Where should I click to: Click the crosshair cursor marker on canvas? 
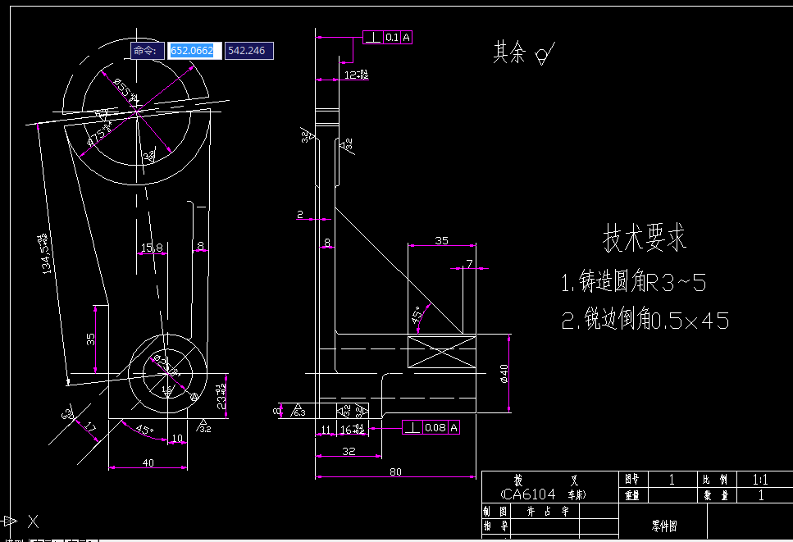tap(33, 521)
